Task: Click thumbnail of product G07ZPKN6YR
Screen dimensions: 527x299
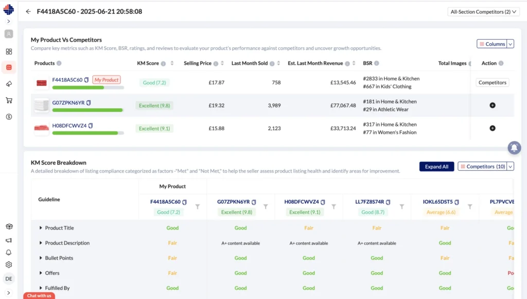Action: [x=42, y=105]
